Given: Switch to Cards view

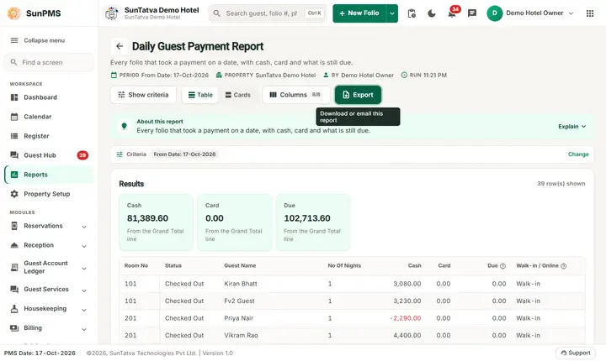Looking at the screenshot, I should 237,95.
